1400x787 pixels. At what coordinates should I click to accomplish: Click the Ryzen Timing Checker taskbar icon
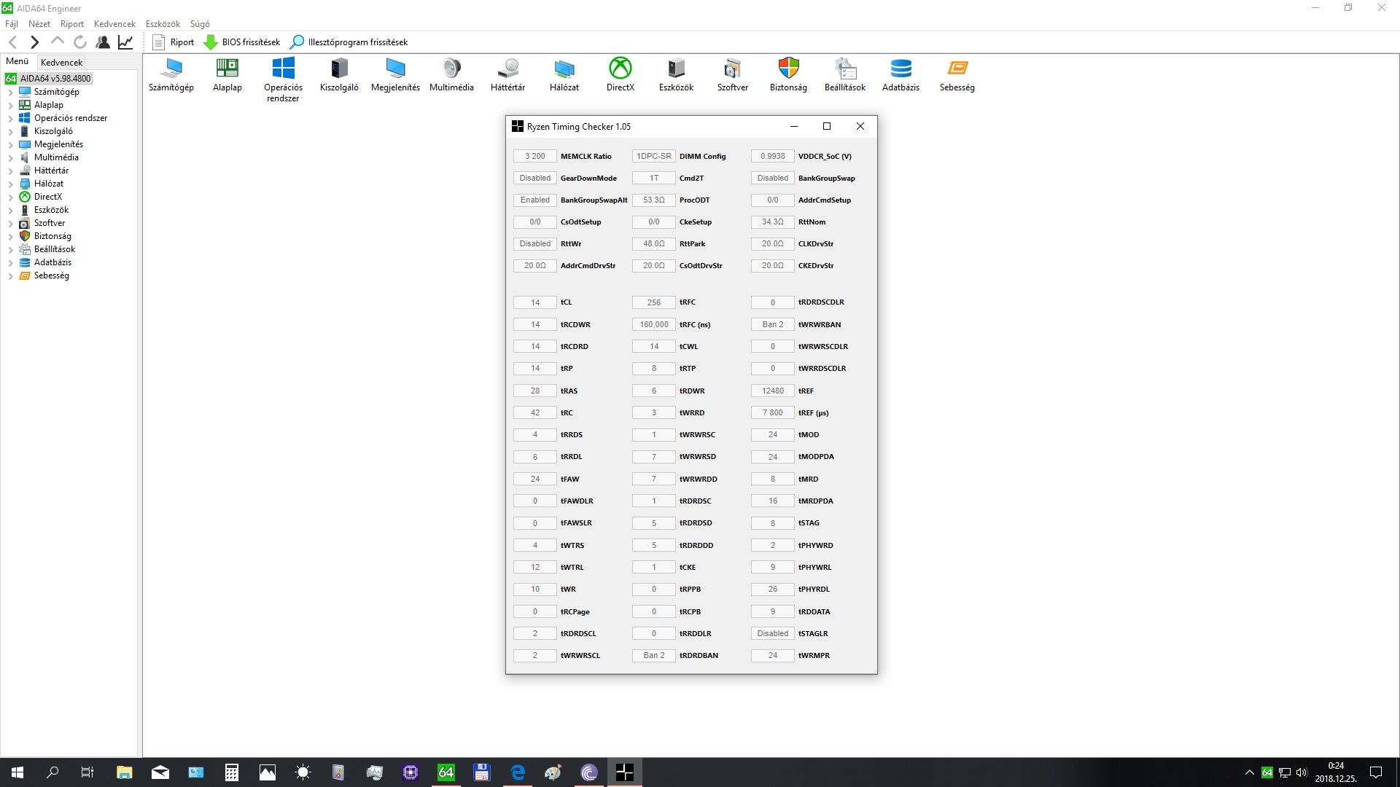pyautogui.click(x=625, y=772)
